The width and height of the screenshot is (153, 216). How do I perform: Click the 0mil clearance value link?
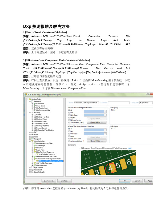(130, 148)
